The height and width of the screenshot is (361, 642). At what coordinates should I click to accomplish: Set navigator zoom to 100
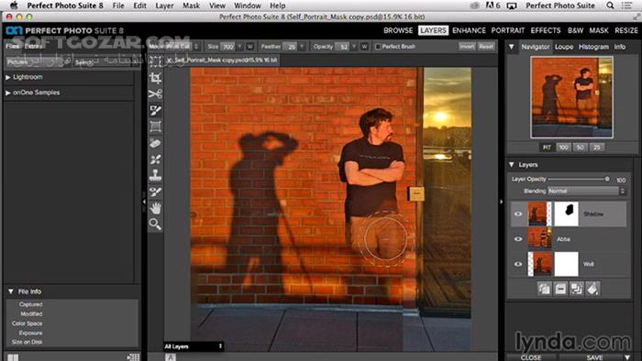(563, 148)
